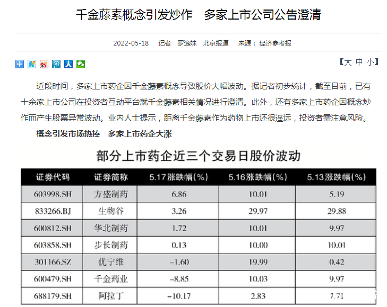Image resolution: width=387 pixels, height=307 pixels.
Task: Click value 10.03 in 千金药业 row
Action: pyautogui.click(x=258, y=279)
